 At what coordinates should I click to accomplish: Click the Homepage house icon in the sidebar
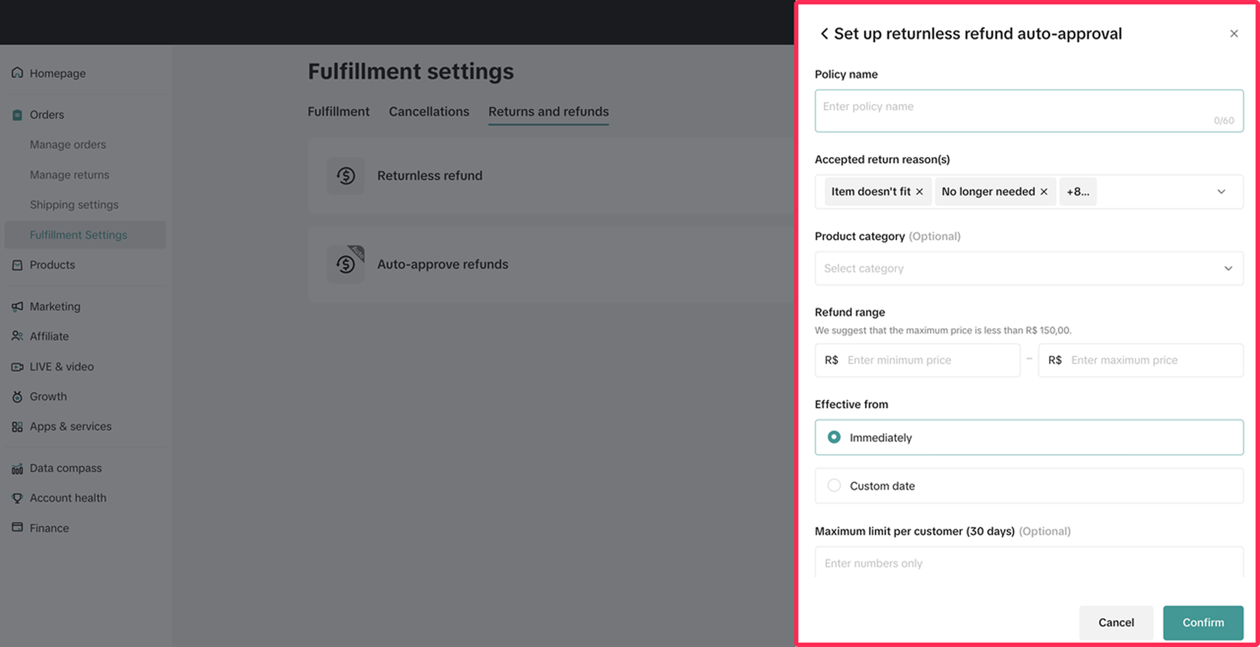(x=17, y=73)
